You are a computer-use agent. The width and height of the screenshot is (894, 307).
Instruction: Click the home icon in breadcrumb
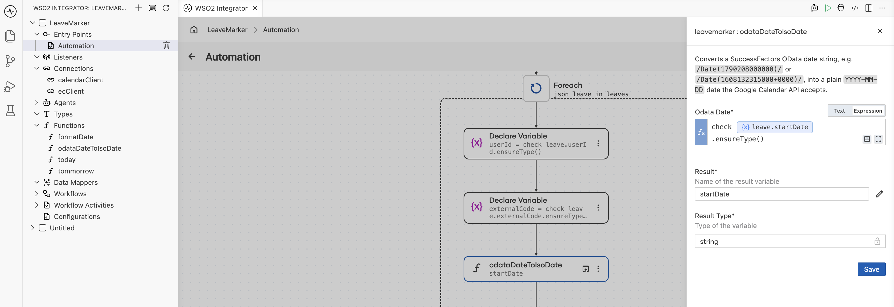tap(194, 30)
